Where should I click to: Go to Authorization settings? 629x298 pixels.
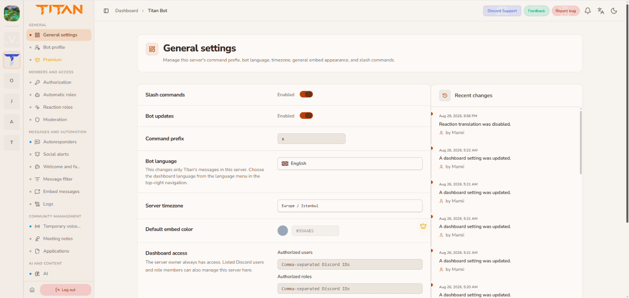click(x=59, y=82)
